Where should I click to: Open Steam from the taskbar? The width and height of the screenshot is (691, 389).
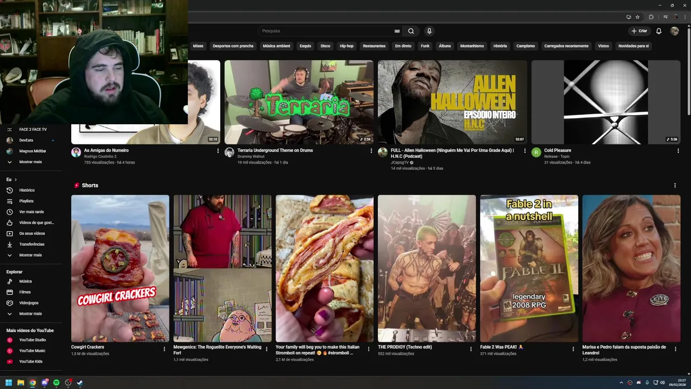80,383
